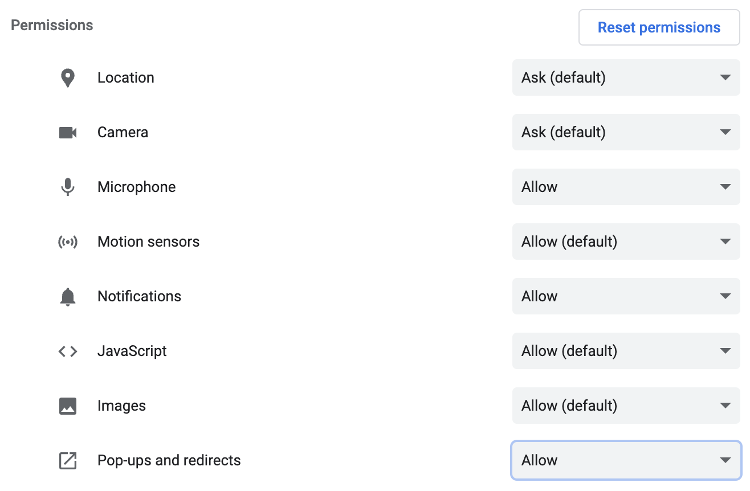Click the Location pin icon

(68, 78)
